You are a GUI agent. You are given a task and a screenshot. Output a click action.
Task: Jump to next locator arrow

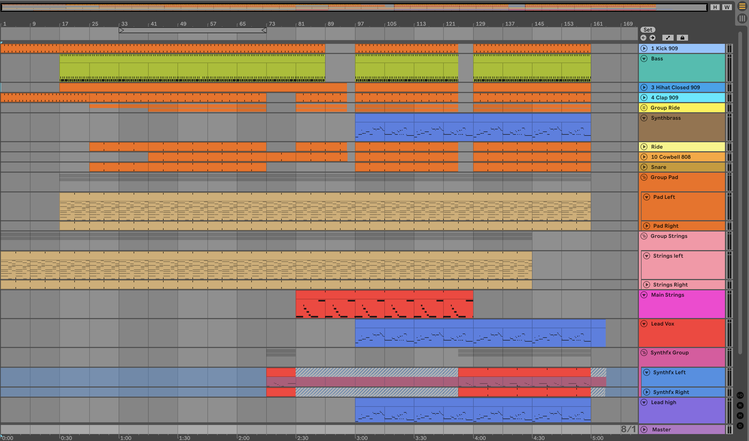pyautogui.click(x=653, y=38)
